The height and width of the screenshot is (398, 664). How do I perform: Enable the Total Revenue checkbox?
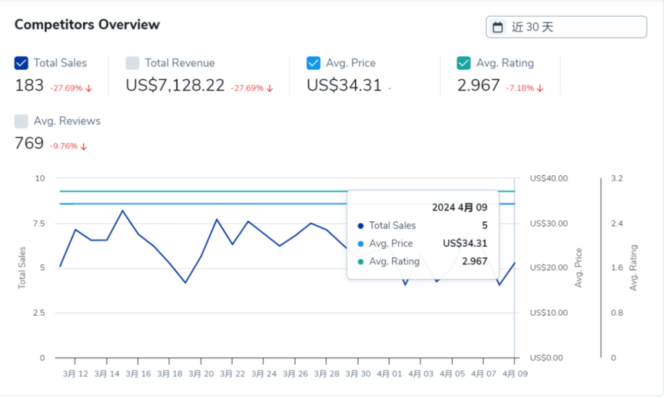[x=132, y=63]
